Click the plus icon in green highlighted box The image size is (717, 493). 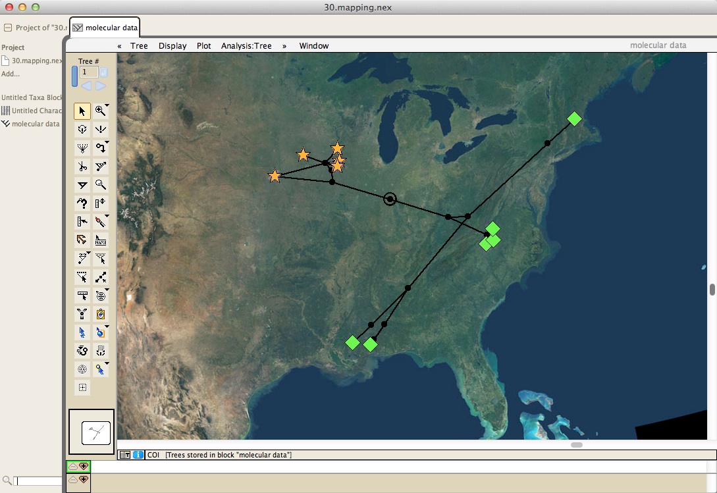pos(84,467)
